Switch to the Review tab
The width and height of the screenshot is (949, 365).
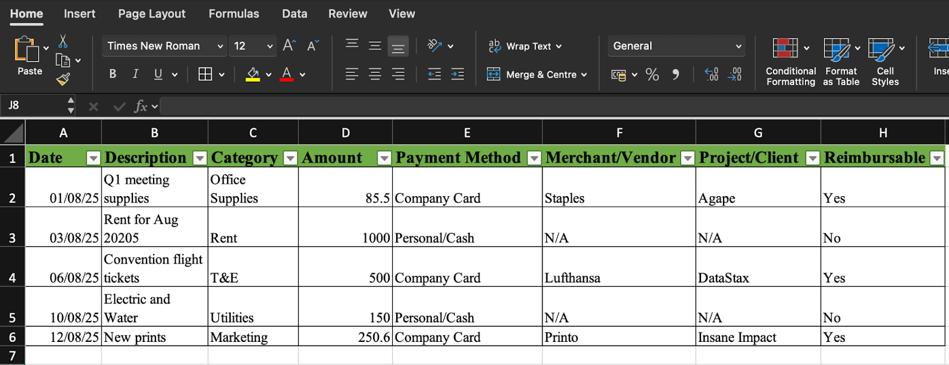348,14
